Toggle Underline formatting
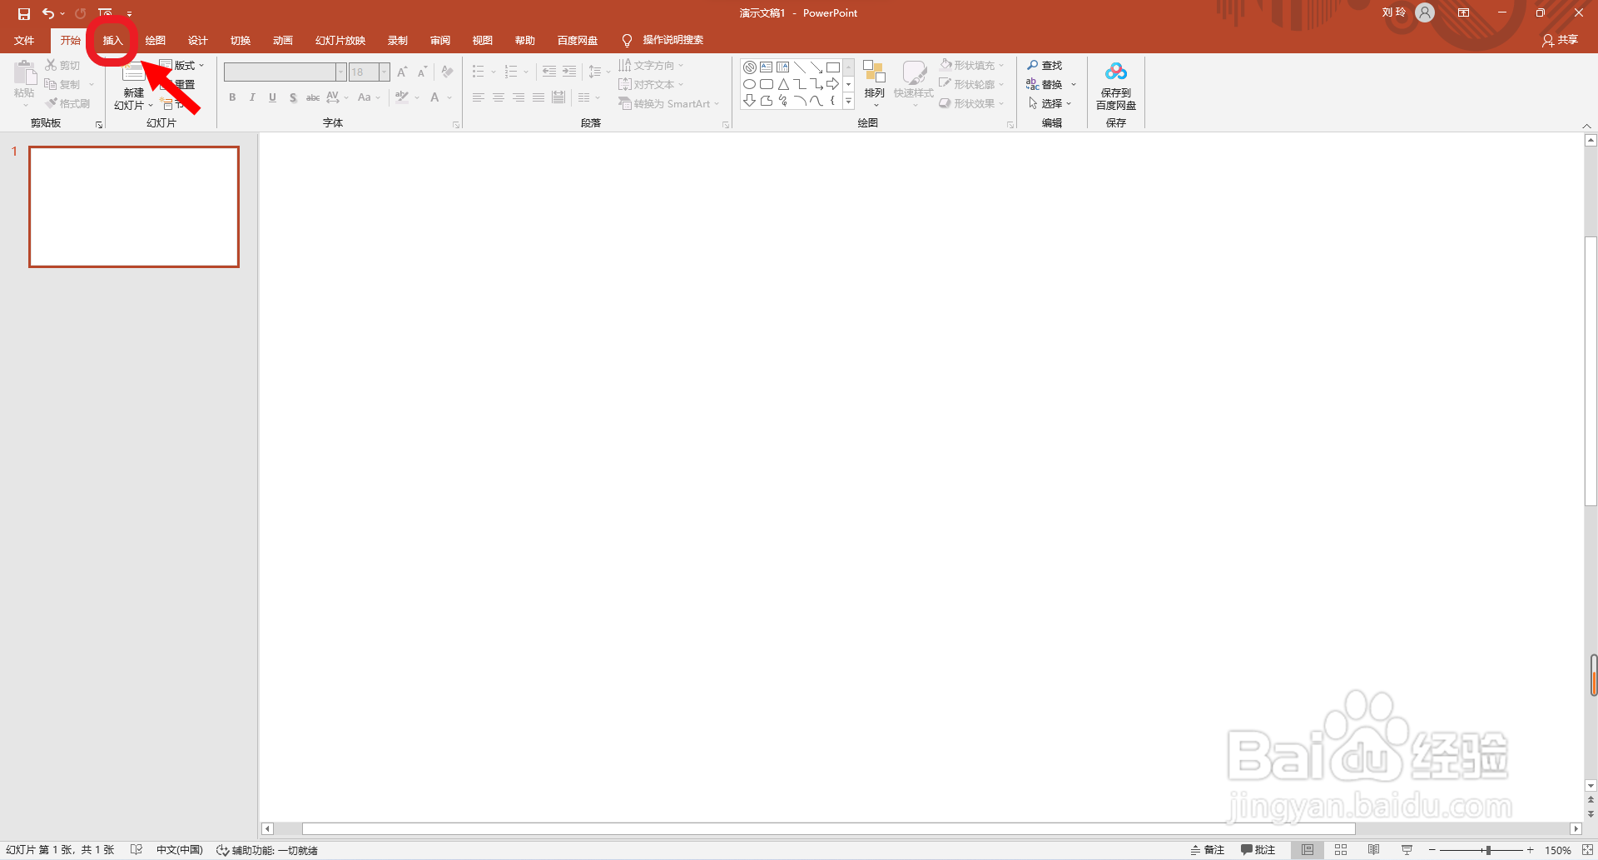This screenshot has width=1598, height=860. click(x=272, y=97)
